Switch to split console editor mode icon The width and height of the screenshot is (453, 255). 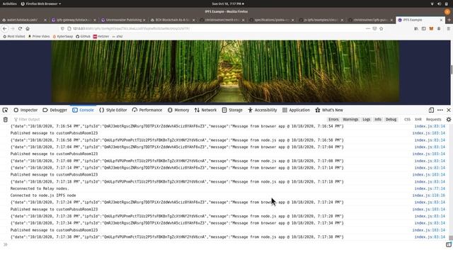pyautogui.click(x=448, y=244)
